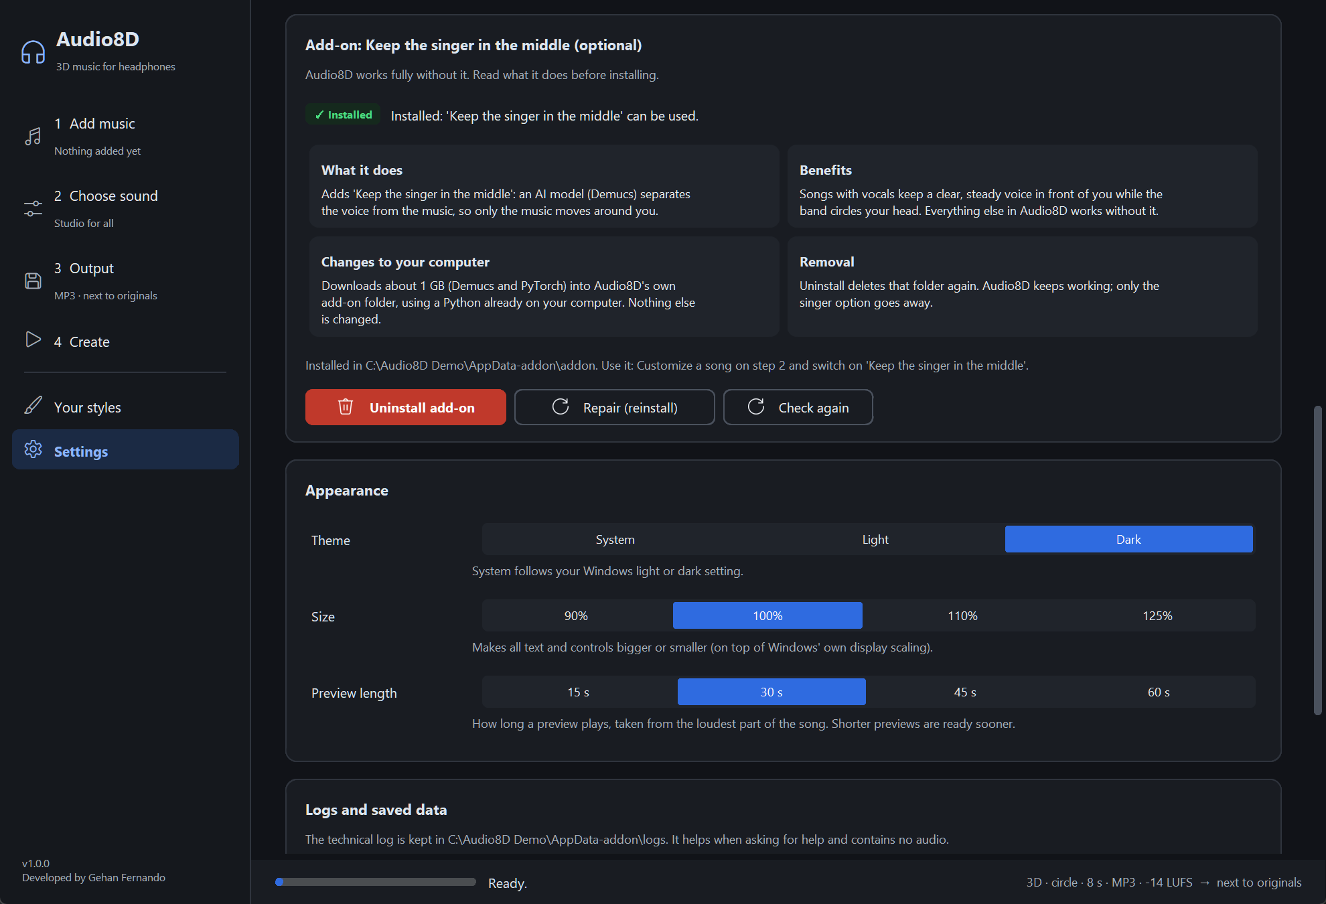Click the Check again button
The image size is (1326, 904).
coord(798,407)
